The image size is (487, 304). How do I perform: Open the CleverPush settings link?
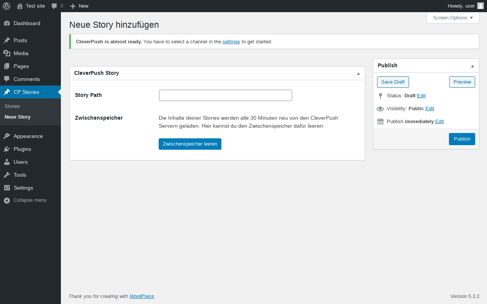pyautogui.click(x=231, y=42)
